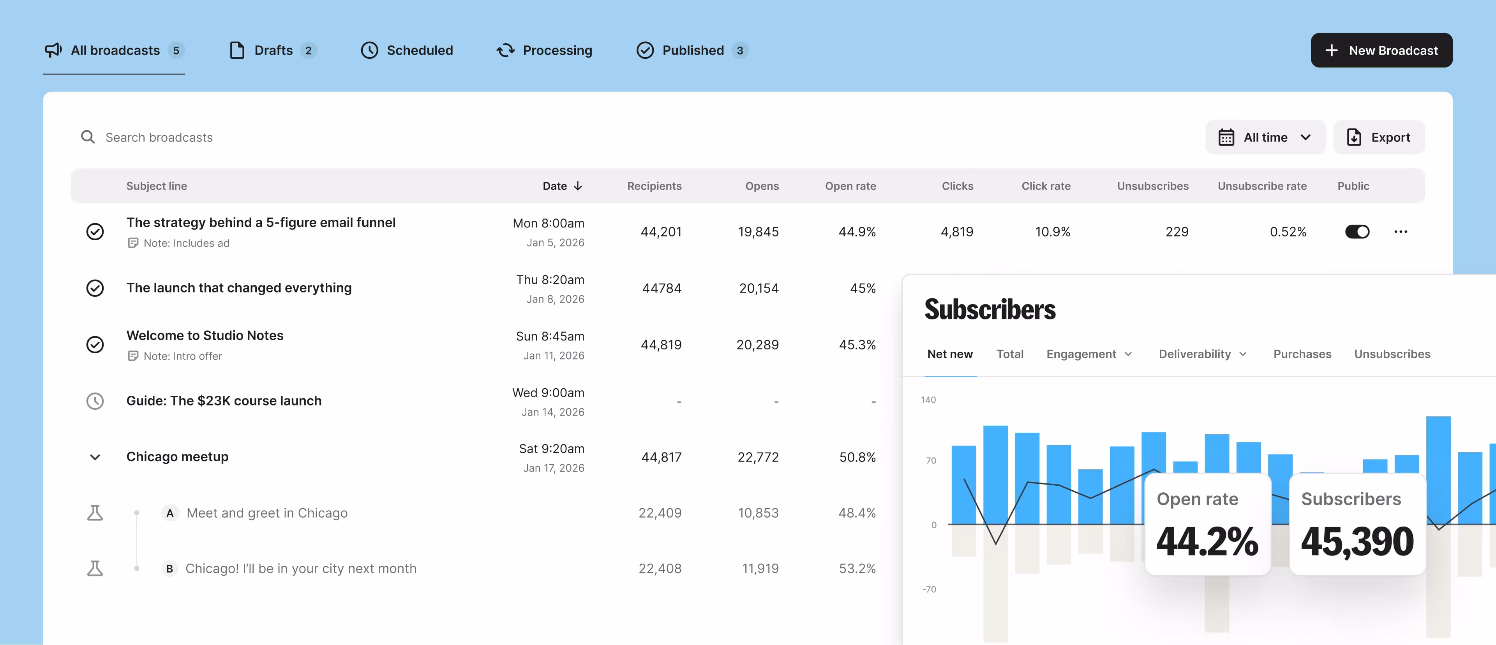Screen dimensions: 1496x645
Task: Click note icon under Welcome to Studio Notes
Action: point(133,356)
